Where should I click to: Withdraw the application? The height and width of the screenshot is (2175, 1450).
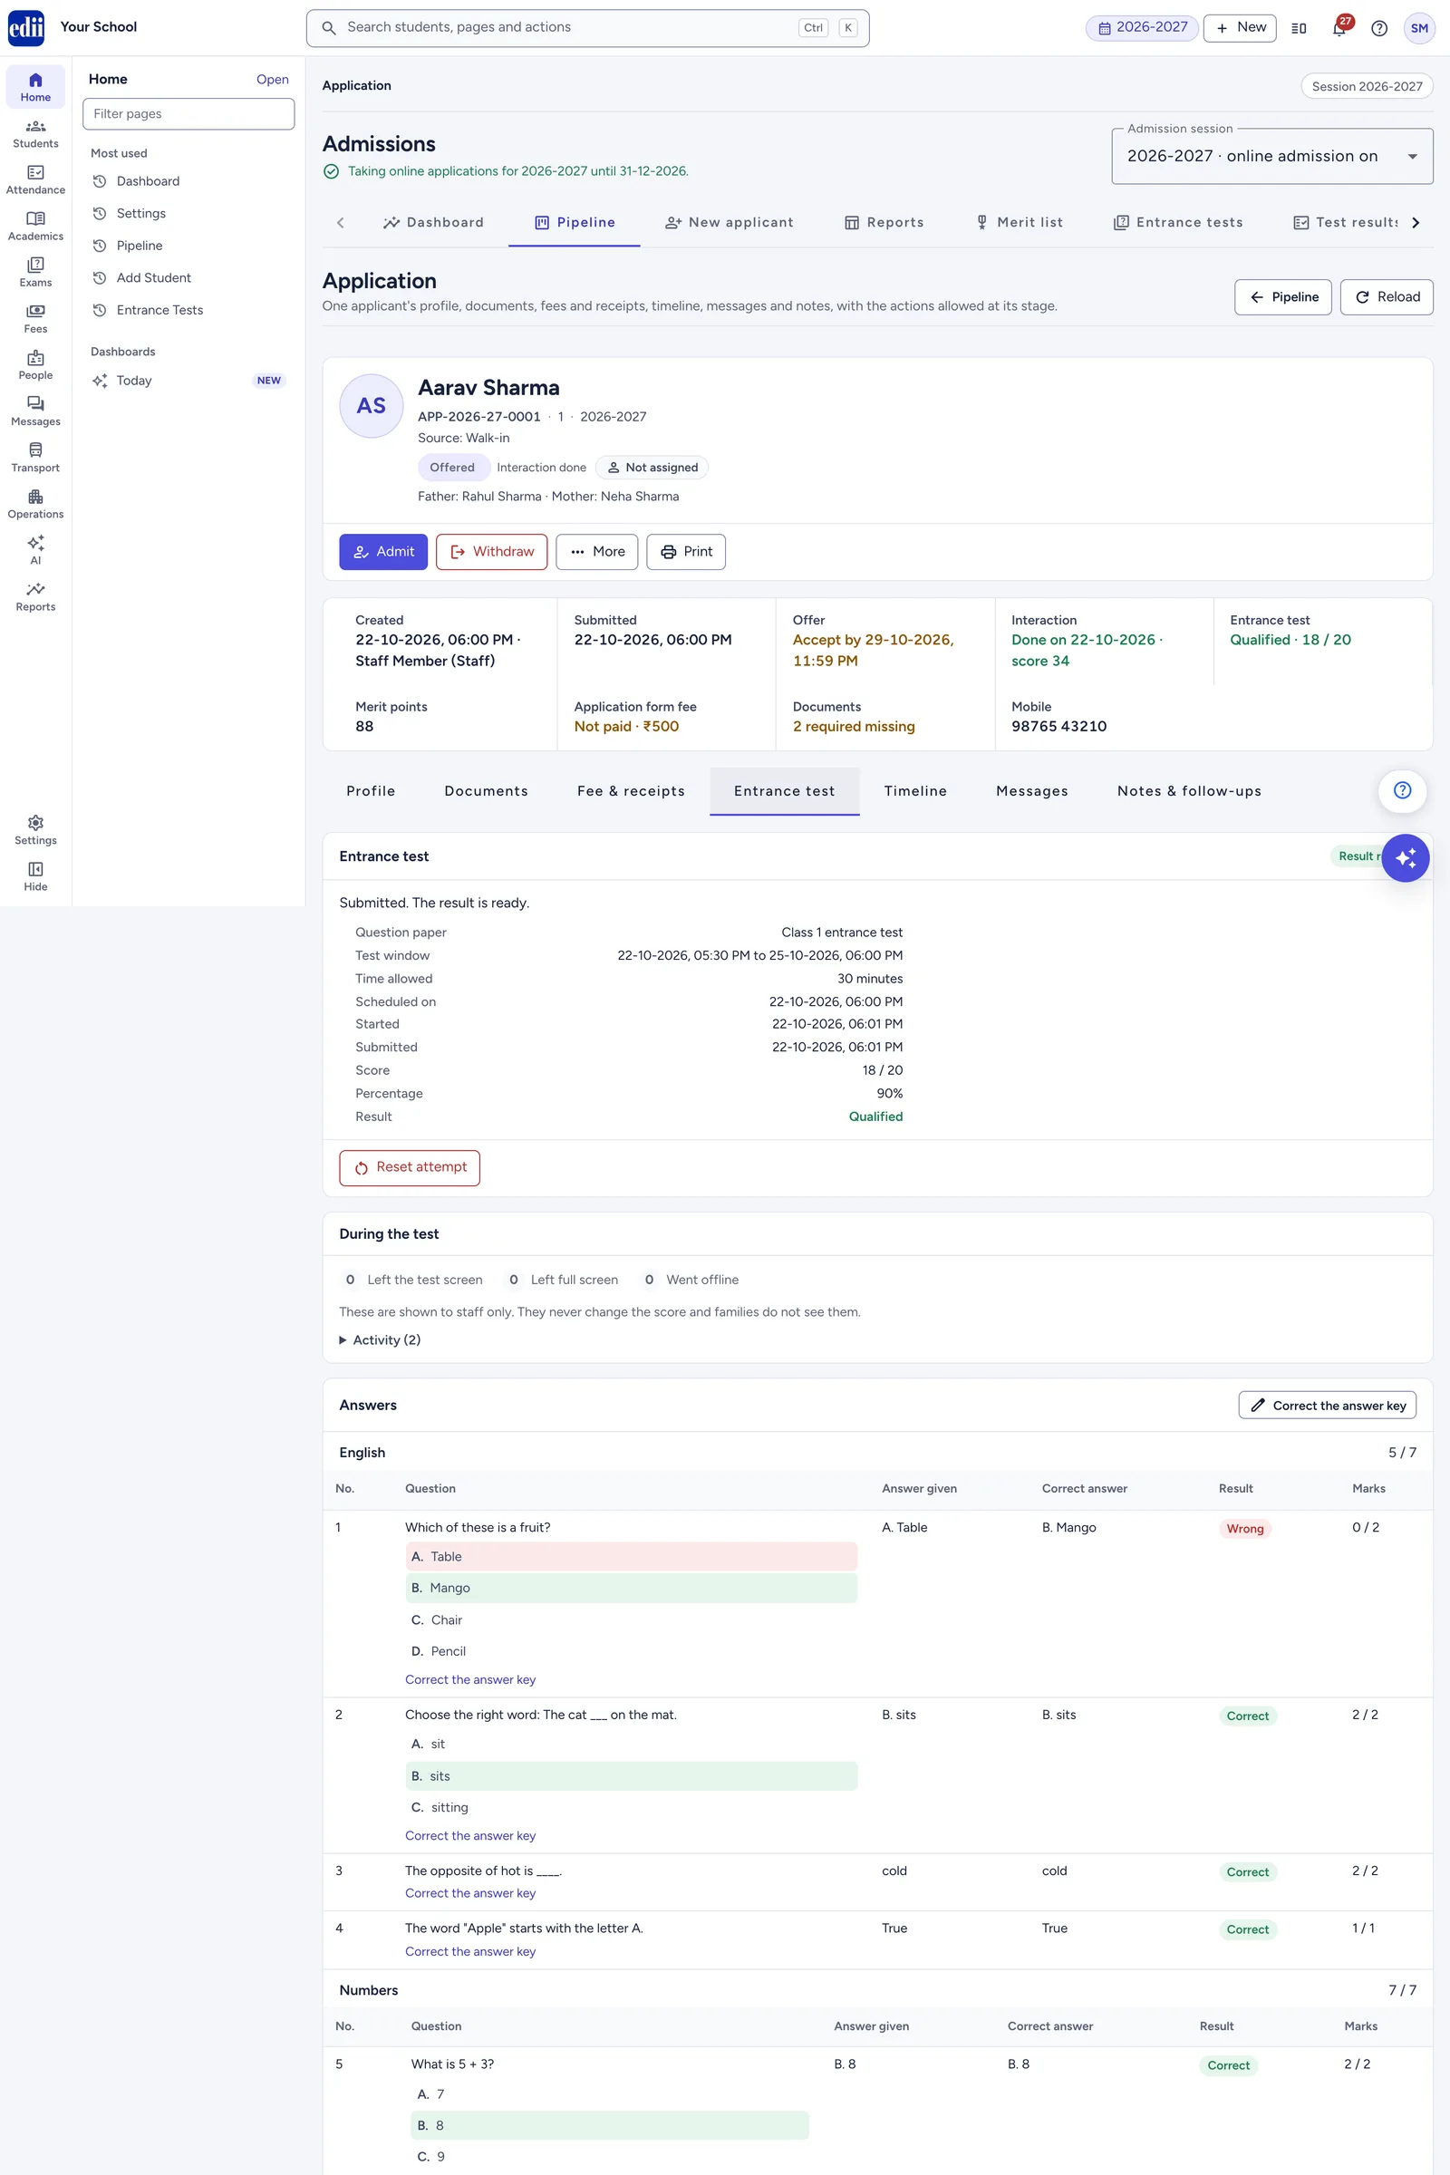pyautogui.click(x=491, y=551)
